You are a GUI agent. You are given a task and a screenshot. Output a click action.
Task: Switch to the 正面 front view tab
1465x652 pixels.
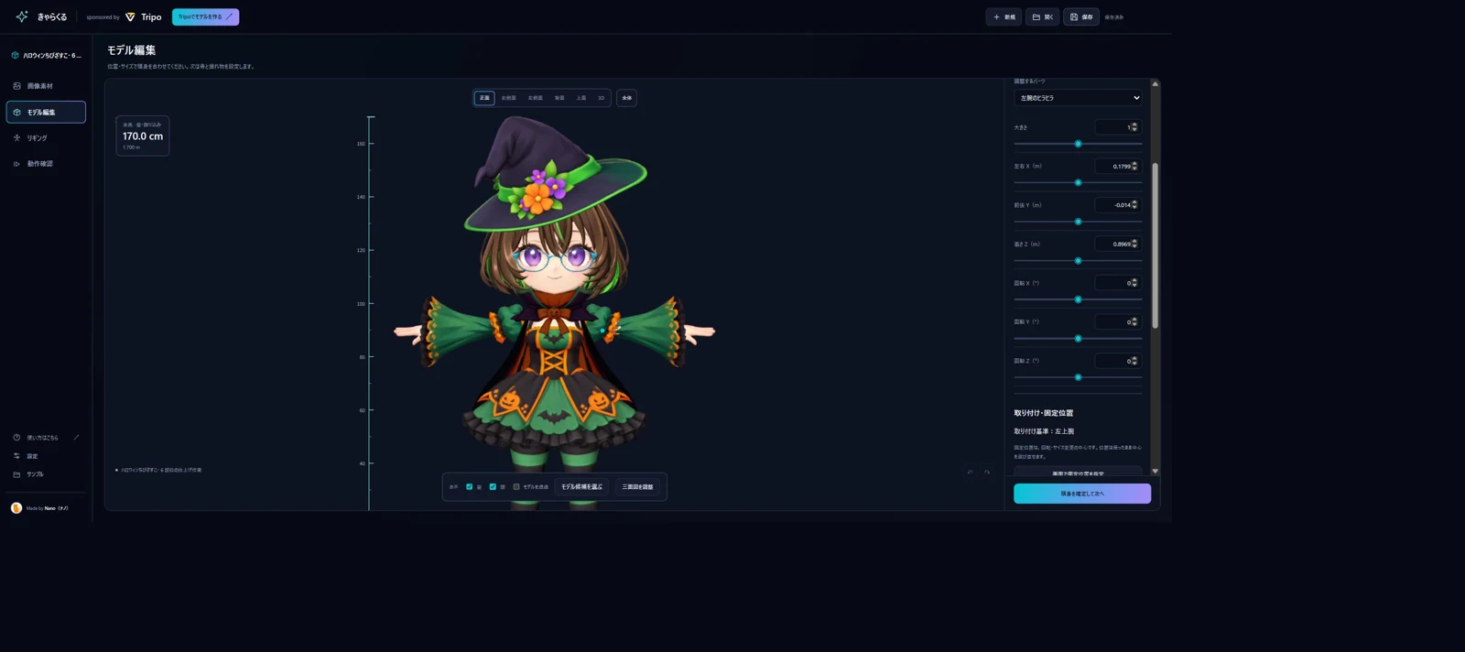point(484,97)
